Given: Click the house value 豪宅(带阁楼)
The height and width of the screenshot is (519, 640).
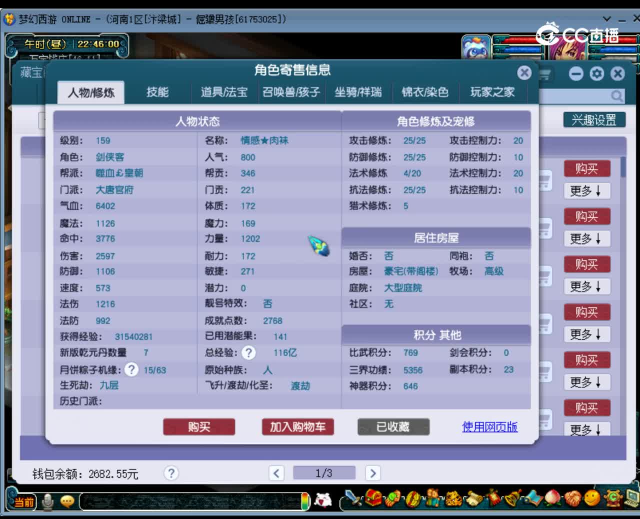Looking at the screenshot, I should pyautogui.click(x=411, y=271).
